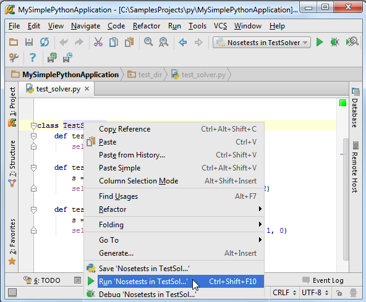Open the Nosetests in TestSolver configuration dropdown
The width and height of the screenshot is (366, 302).
click(x=262, y=43)
